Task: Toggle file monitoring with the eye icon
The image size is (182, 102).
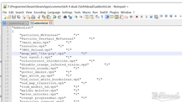Action: point(131,17)
